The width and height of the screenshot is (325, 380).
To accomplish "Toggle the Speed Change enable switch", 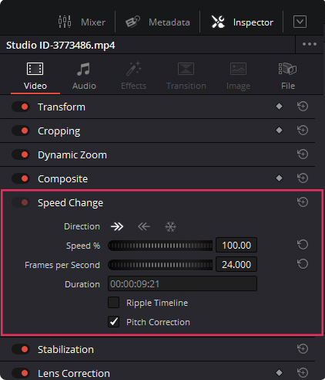I will tap(21, 202).
